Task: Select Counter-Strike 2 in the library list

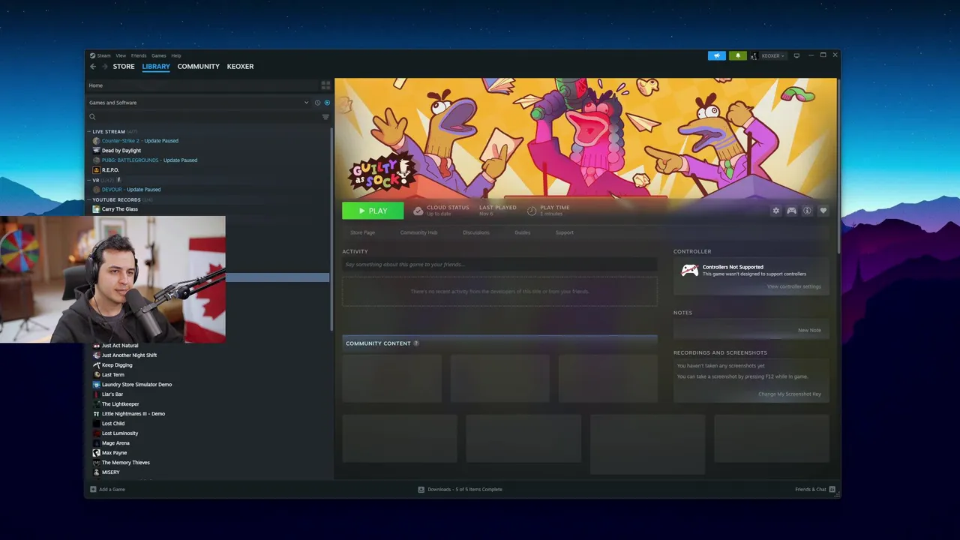Action: [140, 141]
